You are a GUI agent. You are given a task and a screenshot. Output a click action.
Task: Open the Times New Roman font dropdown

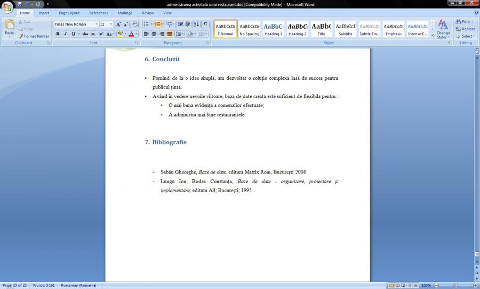(x=97, y=24)
